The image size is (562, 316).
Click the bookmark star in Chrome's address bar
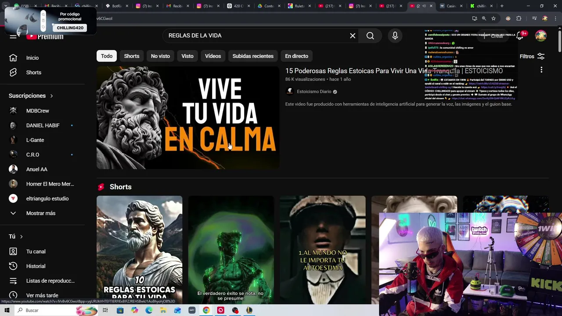click(x=494, y=18)
